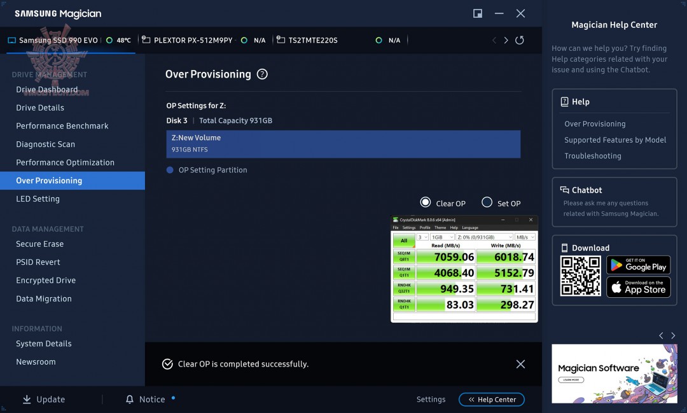Dismiss the Clear OP completed notification
The width and height of the screenshot is (687, 413).
pos(520,364)
